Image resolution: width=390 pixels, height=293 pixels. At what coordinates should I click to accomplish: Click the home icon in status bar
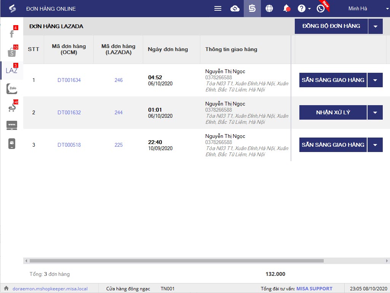point(6,288)
